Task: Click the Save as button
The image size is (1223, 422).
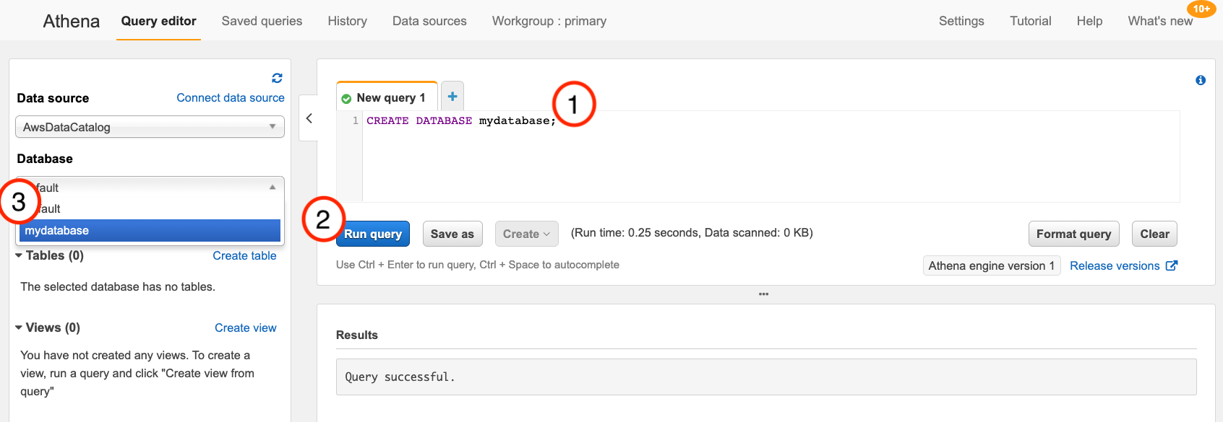Action: 452,234
